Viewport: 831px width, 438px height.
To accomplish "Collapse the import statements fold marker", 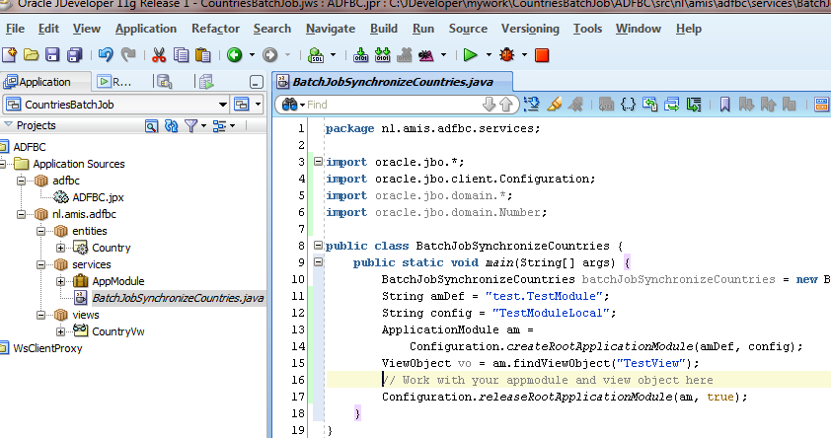I will click(318, 162).
